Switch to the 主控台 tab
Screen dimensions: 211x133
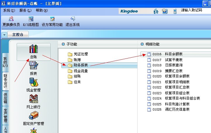tap(18, 34)
